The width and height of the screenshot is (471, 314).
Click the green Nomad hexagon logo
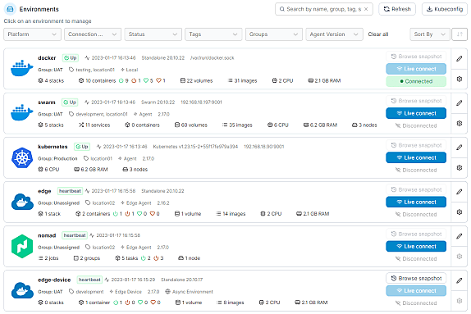[x=22, y=246]
